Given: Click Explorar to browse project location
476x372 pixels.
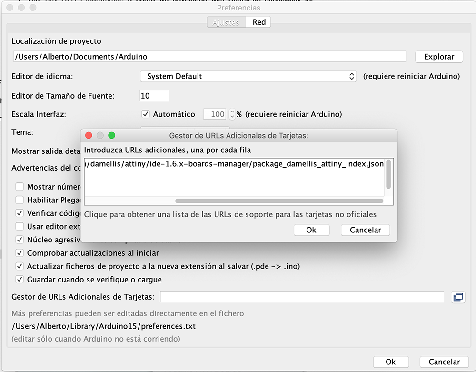Looking at the screenshot, I should 439,57.
